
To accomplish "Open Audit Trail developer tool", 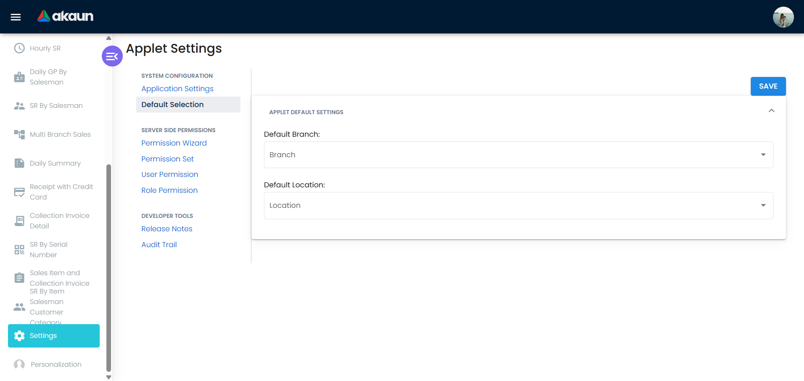I will point(159,244).
